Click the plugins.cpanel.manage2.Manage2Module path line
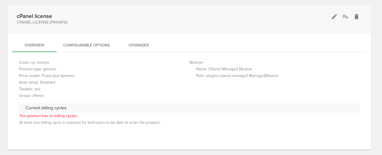 (x=237, y=76)
